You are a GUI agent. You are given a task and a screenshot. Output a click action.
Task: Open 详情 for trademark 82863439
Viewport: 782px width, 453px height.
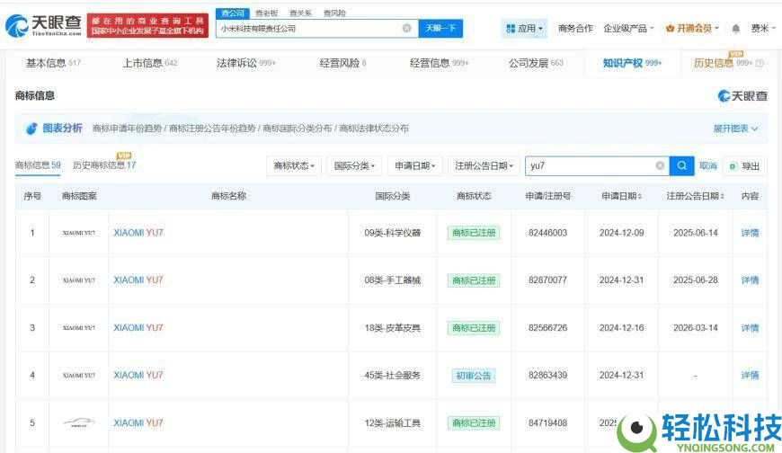(750, 375)
